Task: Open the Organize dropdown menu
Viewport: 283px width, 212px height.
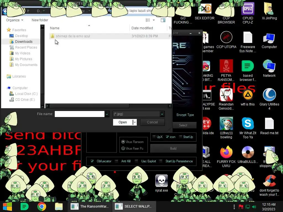Action: [15, 20]
